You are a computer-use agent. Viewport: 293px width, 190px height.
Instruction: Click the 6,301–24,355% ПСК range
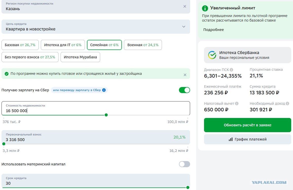pos(223,76)
